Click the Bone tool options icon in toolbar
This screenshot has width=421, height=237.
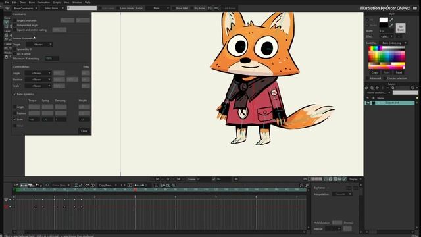[7, 8]
